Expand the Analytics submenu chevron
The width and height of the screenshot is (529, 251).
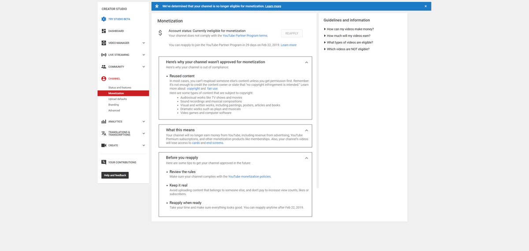point(144,121)
